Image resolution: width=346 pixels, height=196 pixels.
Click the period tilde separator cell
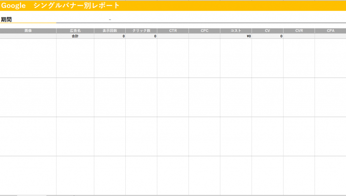click(x=110, y=20)
